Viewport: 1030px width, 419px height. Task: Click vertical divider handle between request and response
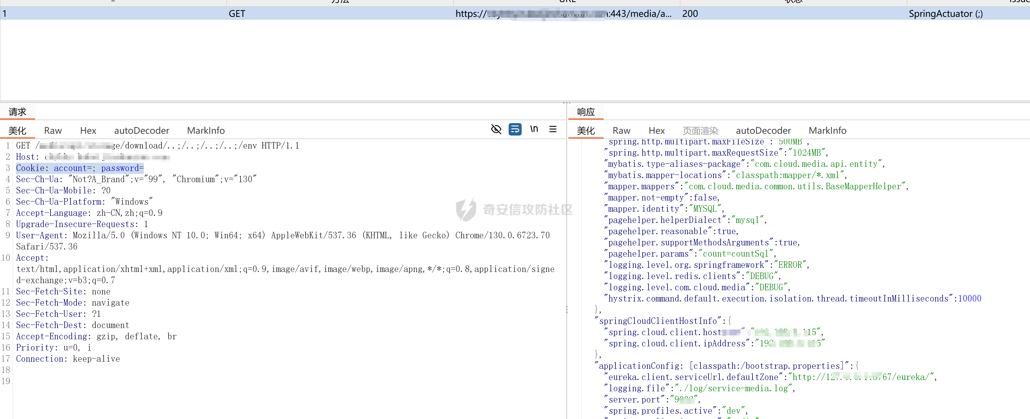(567, 309)
